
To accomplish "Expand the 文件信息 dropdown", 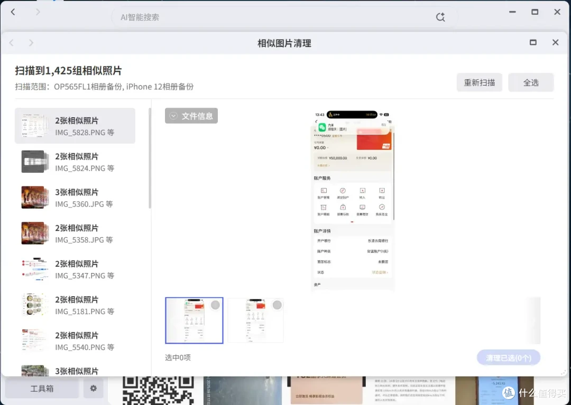I will click(x=191, y=116).
